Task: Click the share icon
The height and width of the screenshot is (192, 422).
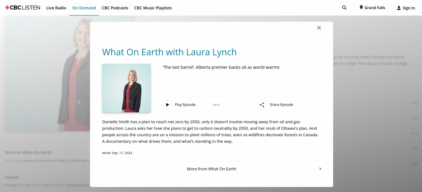Action: pyautogui.click(x=262, y=105)
